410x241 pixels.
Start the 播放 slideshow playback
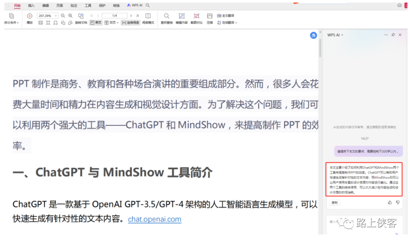tap(30, 19)
